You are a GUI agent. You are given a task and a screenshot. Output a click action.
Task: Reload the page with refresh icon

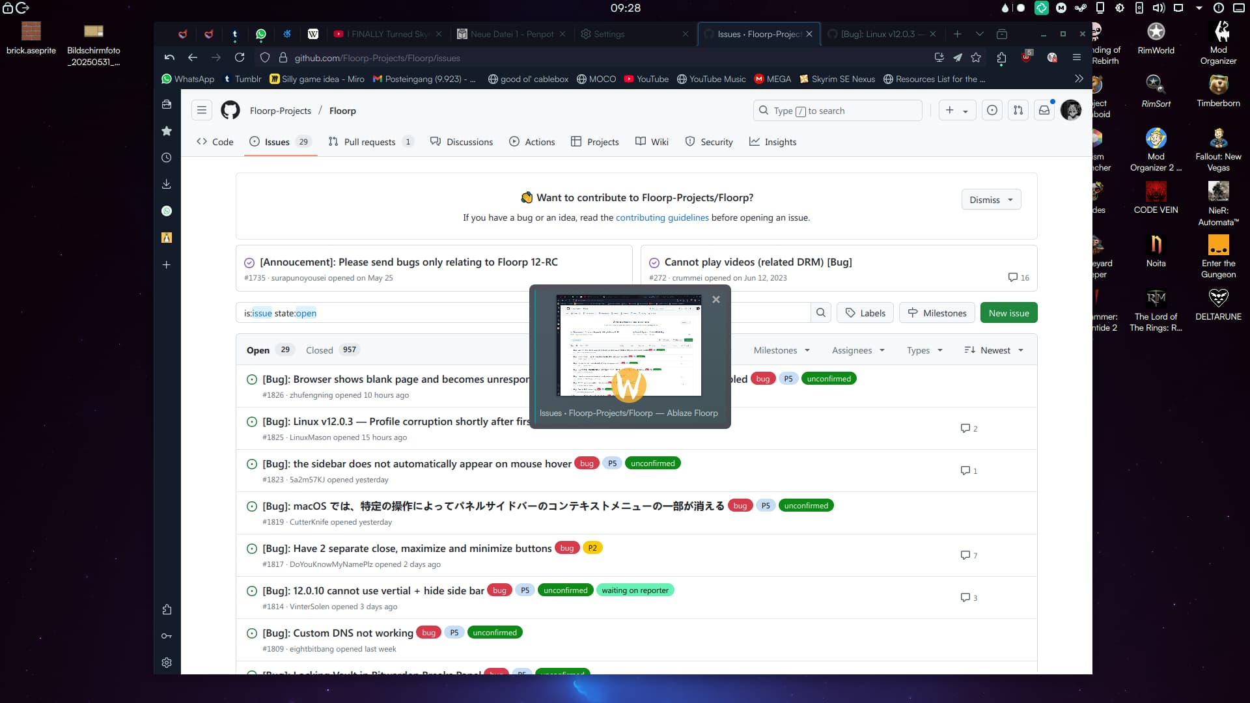240,58
